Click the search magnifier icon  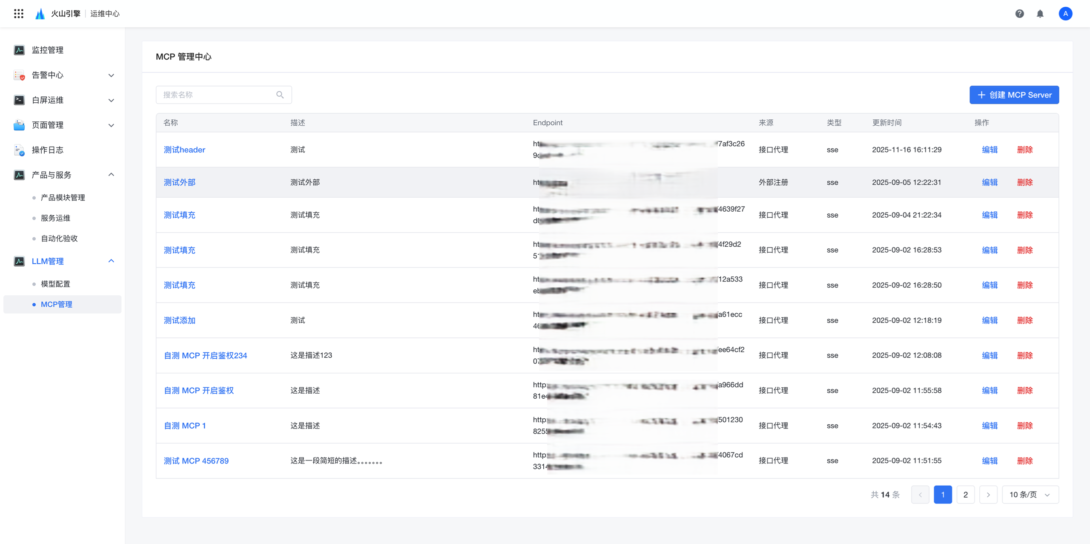280,95
